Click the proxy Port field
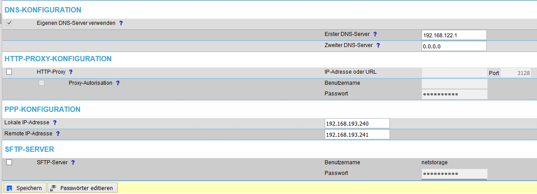 click(x=516, y=73)
